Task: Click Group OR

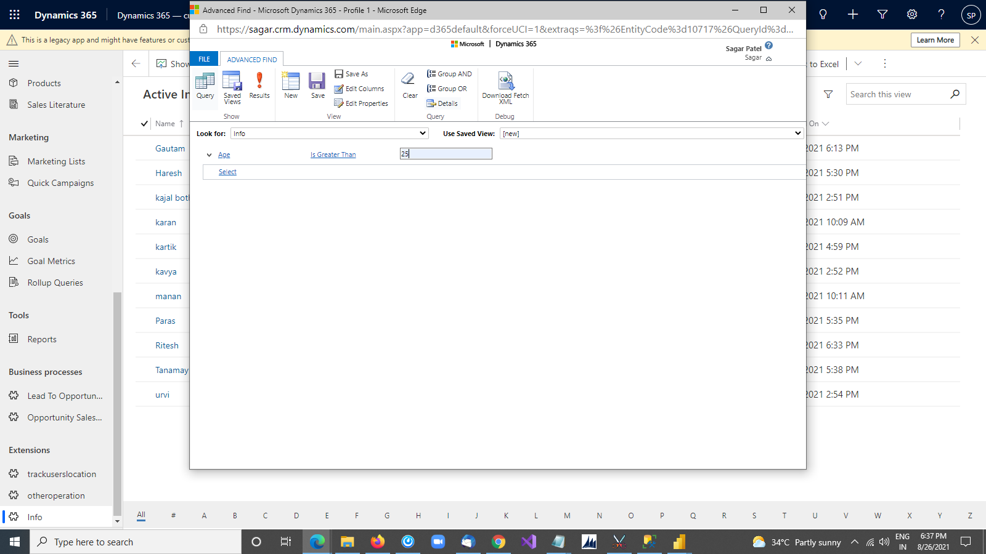Action: [447, 89]
